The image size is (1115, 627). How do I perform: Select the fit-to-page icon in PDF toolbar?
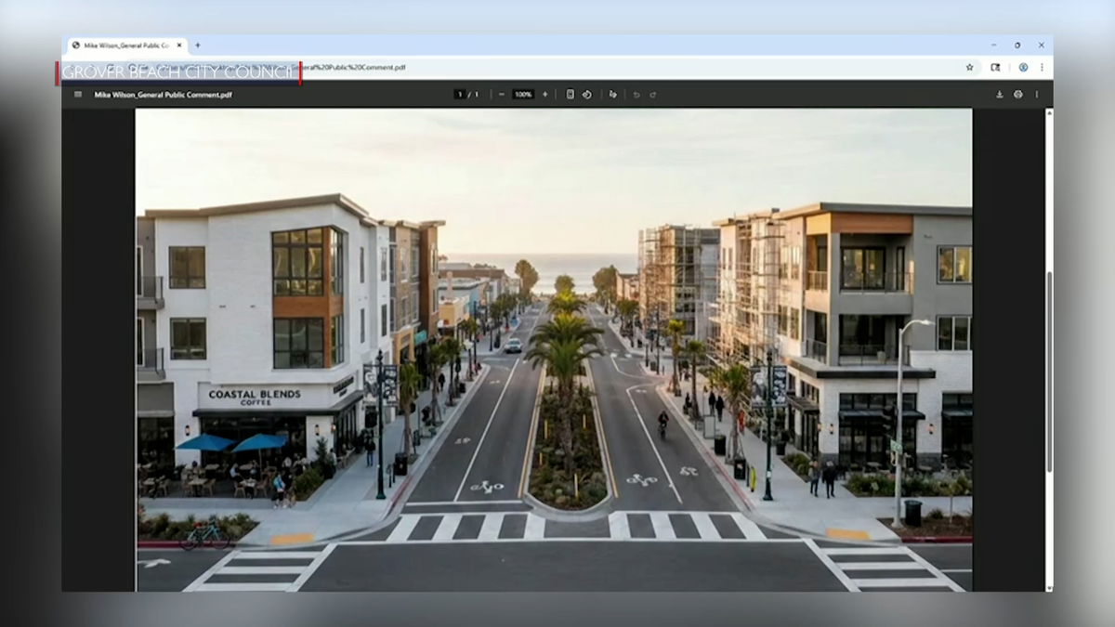pos(570,94)
